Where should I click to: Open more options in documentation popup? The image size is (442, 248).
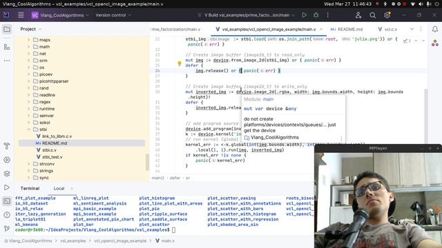341,138
